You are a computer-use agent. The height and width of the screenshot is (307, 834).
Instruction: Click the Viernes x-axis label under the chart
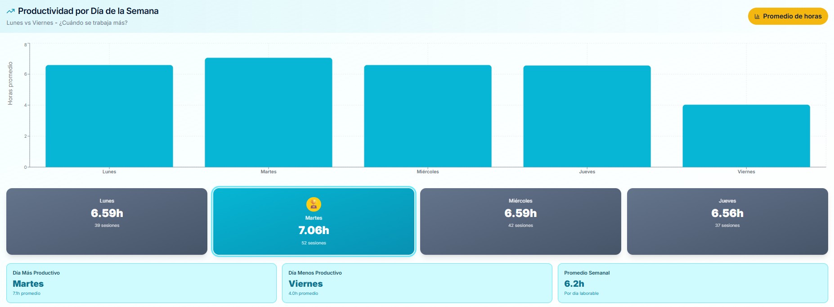pyautogui.click(x=746, y=172)
